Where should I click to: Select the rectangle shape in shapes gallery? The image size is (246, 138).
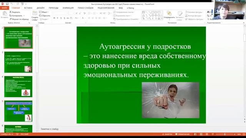coord(153,12)
